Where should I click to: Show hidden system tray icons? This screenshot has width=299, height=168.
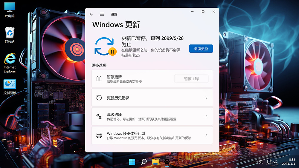pyautogui.click(x=254, y=162)
